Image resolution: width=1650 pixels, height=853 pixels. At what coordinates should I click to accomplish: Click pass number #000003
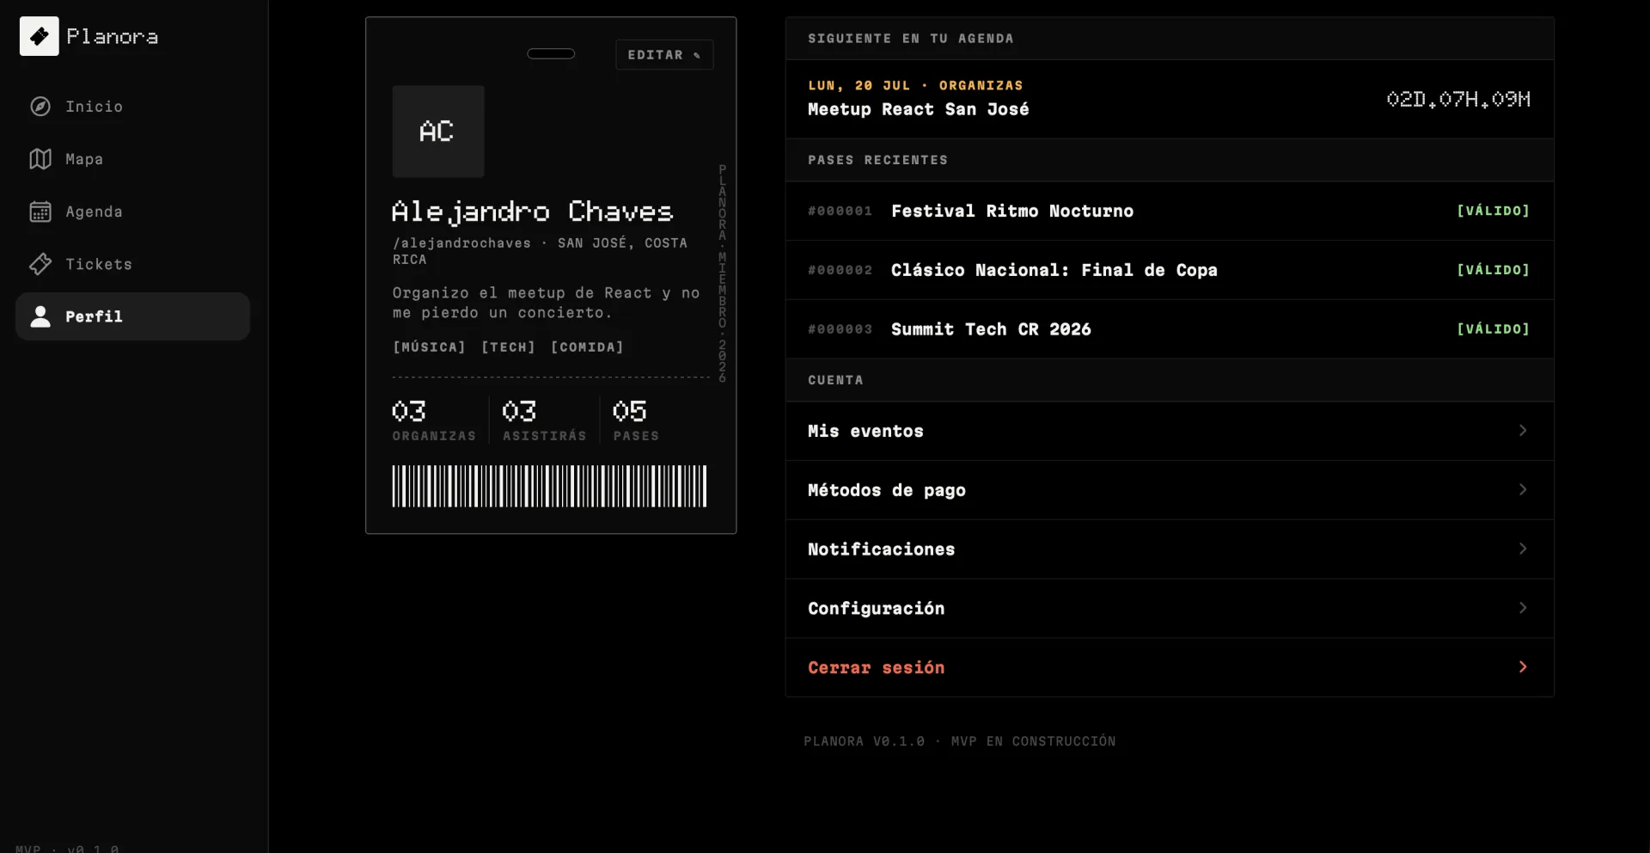(x=840, y=329)
